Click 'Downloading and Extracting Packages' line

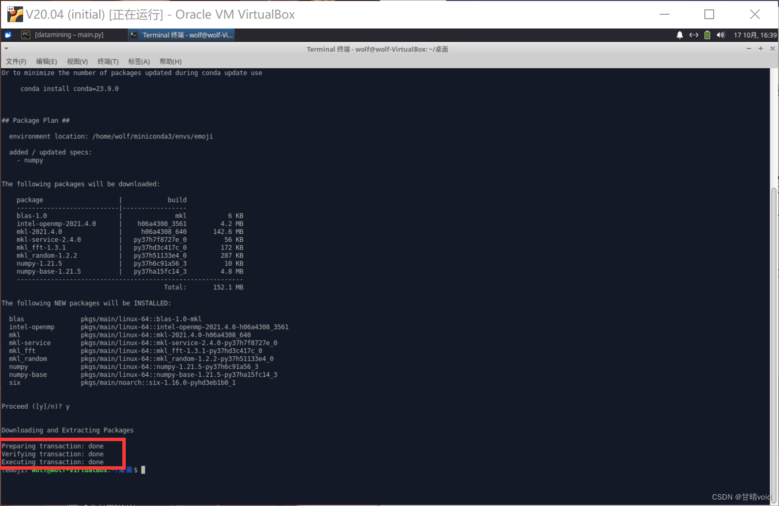[x=67, y=430]
